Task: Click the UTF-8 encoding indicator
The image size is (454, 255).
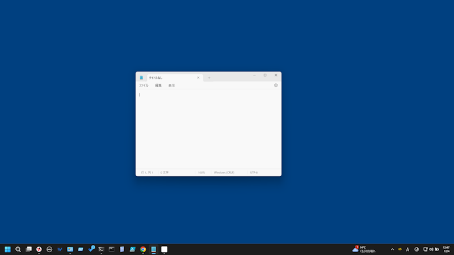Action: click(254, 173)
